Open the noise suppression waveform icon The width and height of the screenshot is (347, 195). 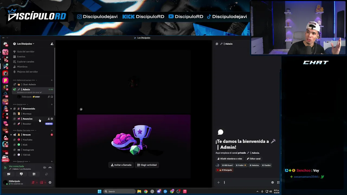click(44, 168)
